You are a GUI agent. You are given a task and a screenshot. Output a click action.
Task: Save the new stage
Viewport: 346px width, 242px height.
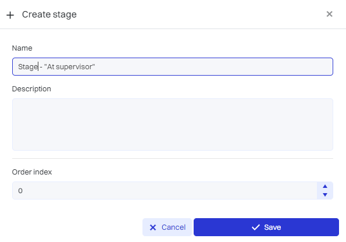pos(266,227)
